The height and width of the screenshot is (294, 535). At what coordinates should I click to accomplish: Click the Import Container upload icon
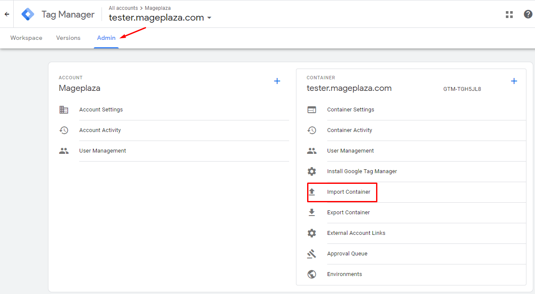[x=312, y=192]
